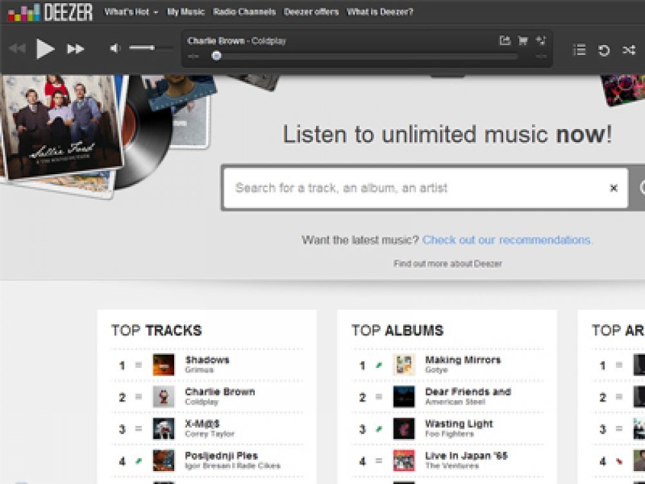
Task: Open artist Foo Fighters
Action: coord(449,434)
